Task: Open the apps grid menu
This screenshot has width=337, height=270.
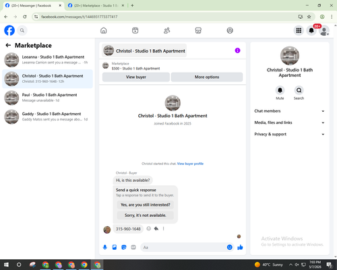Action: tap(299, 30)
